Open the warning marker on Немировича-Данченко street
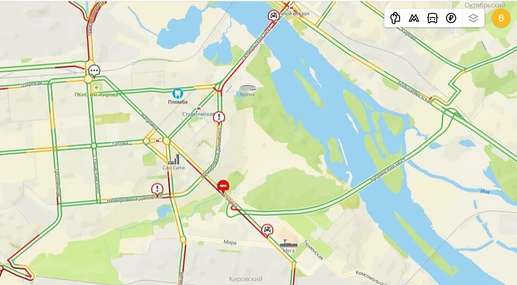Screen dimensions: 517x285 click(x=157, y=190)
